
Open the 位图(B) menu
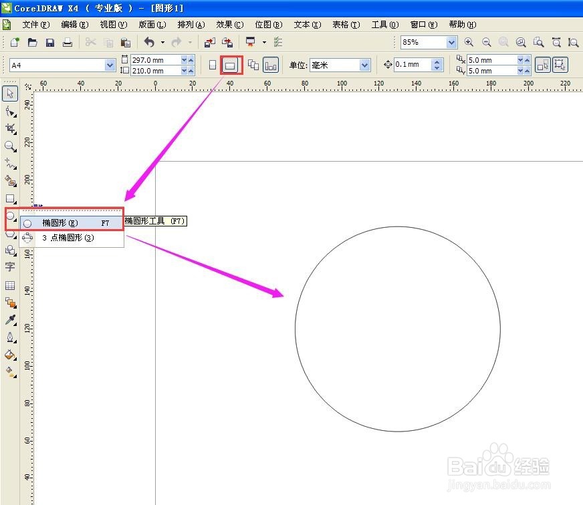(269, 25)
